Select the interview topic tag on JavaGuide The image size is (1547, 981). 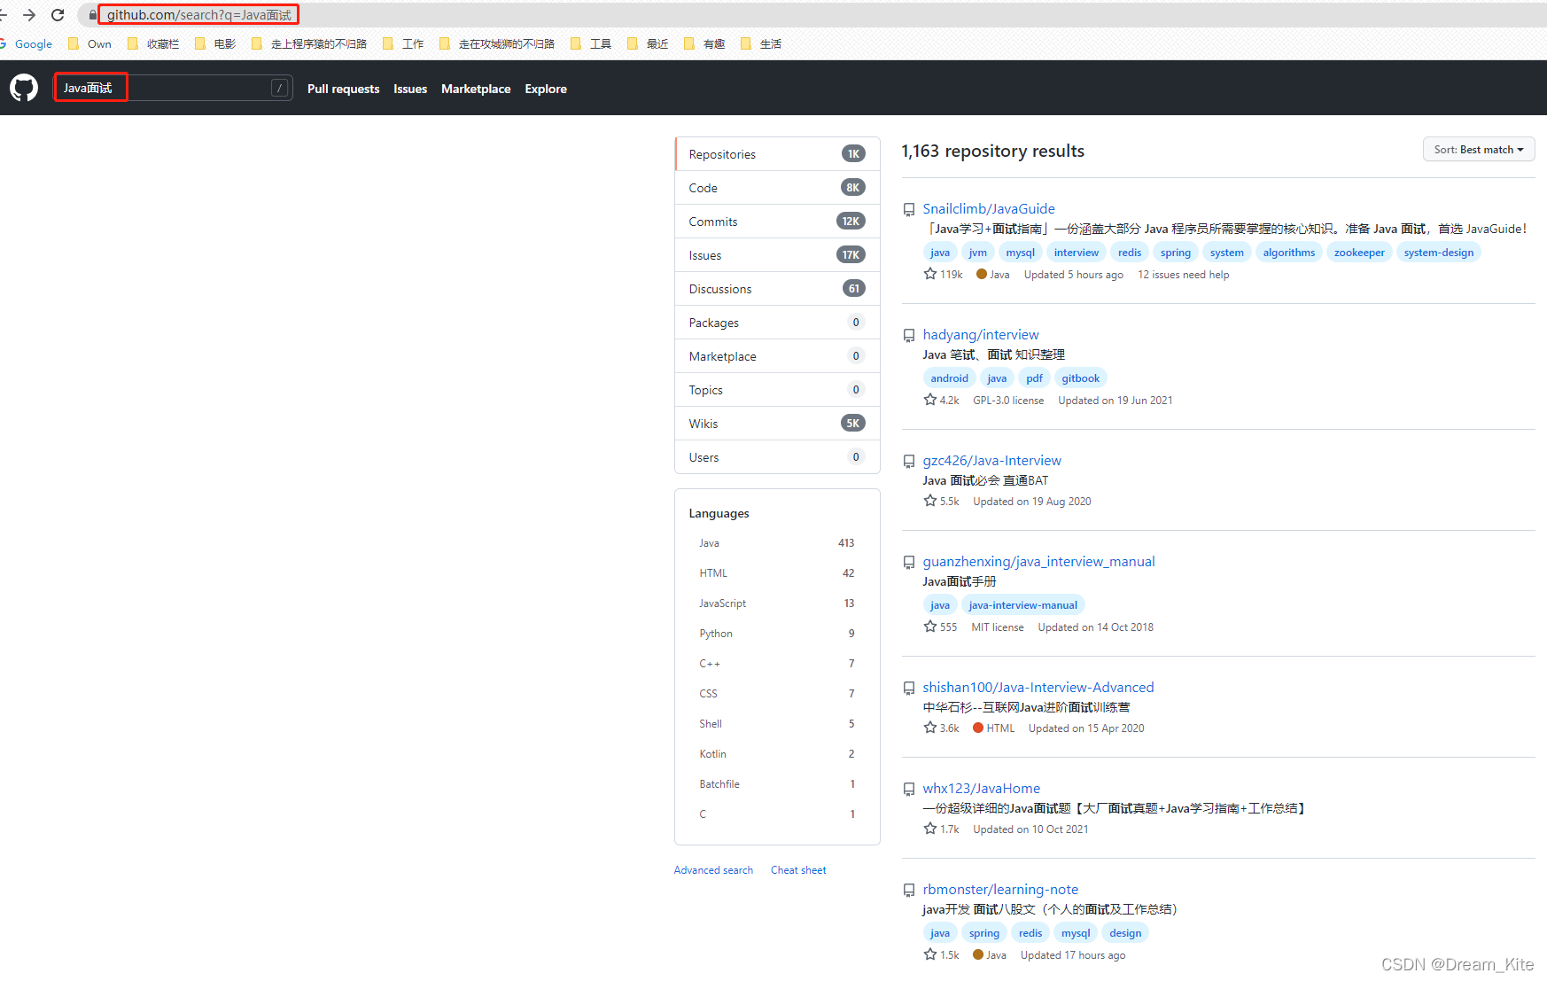1076,253
